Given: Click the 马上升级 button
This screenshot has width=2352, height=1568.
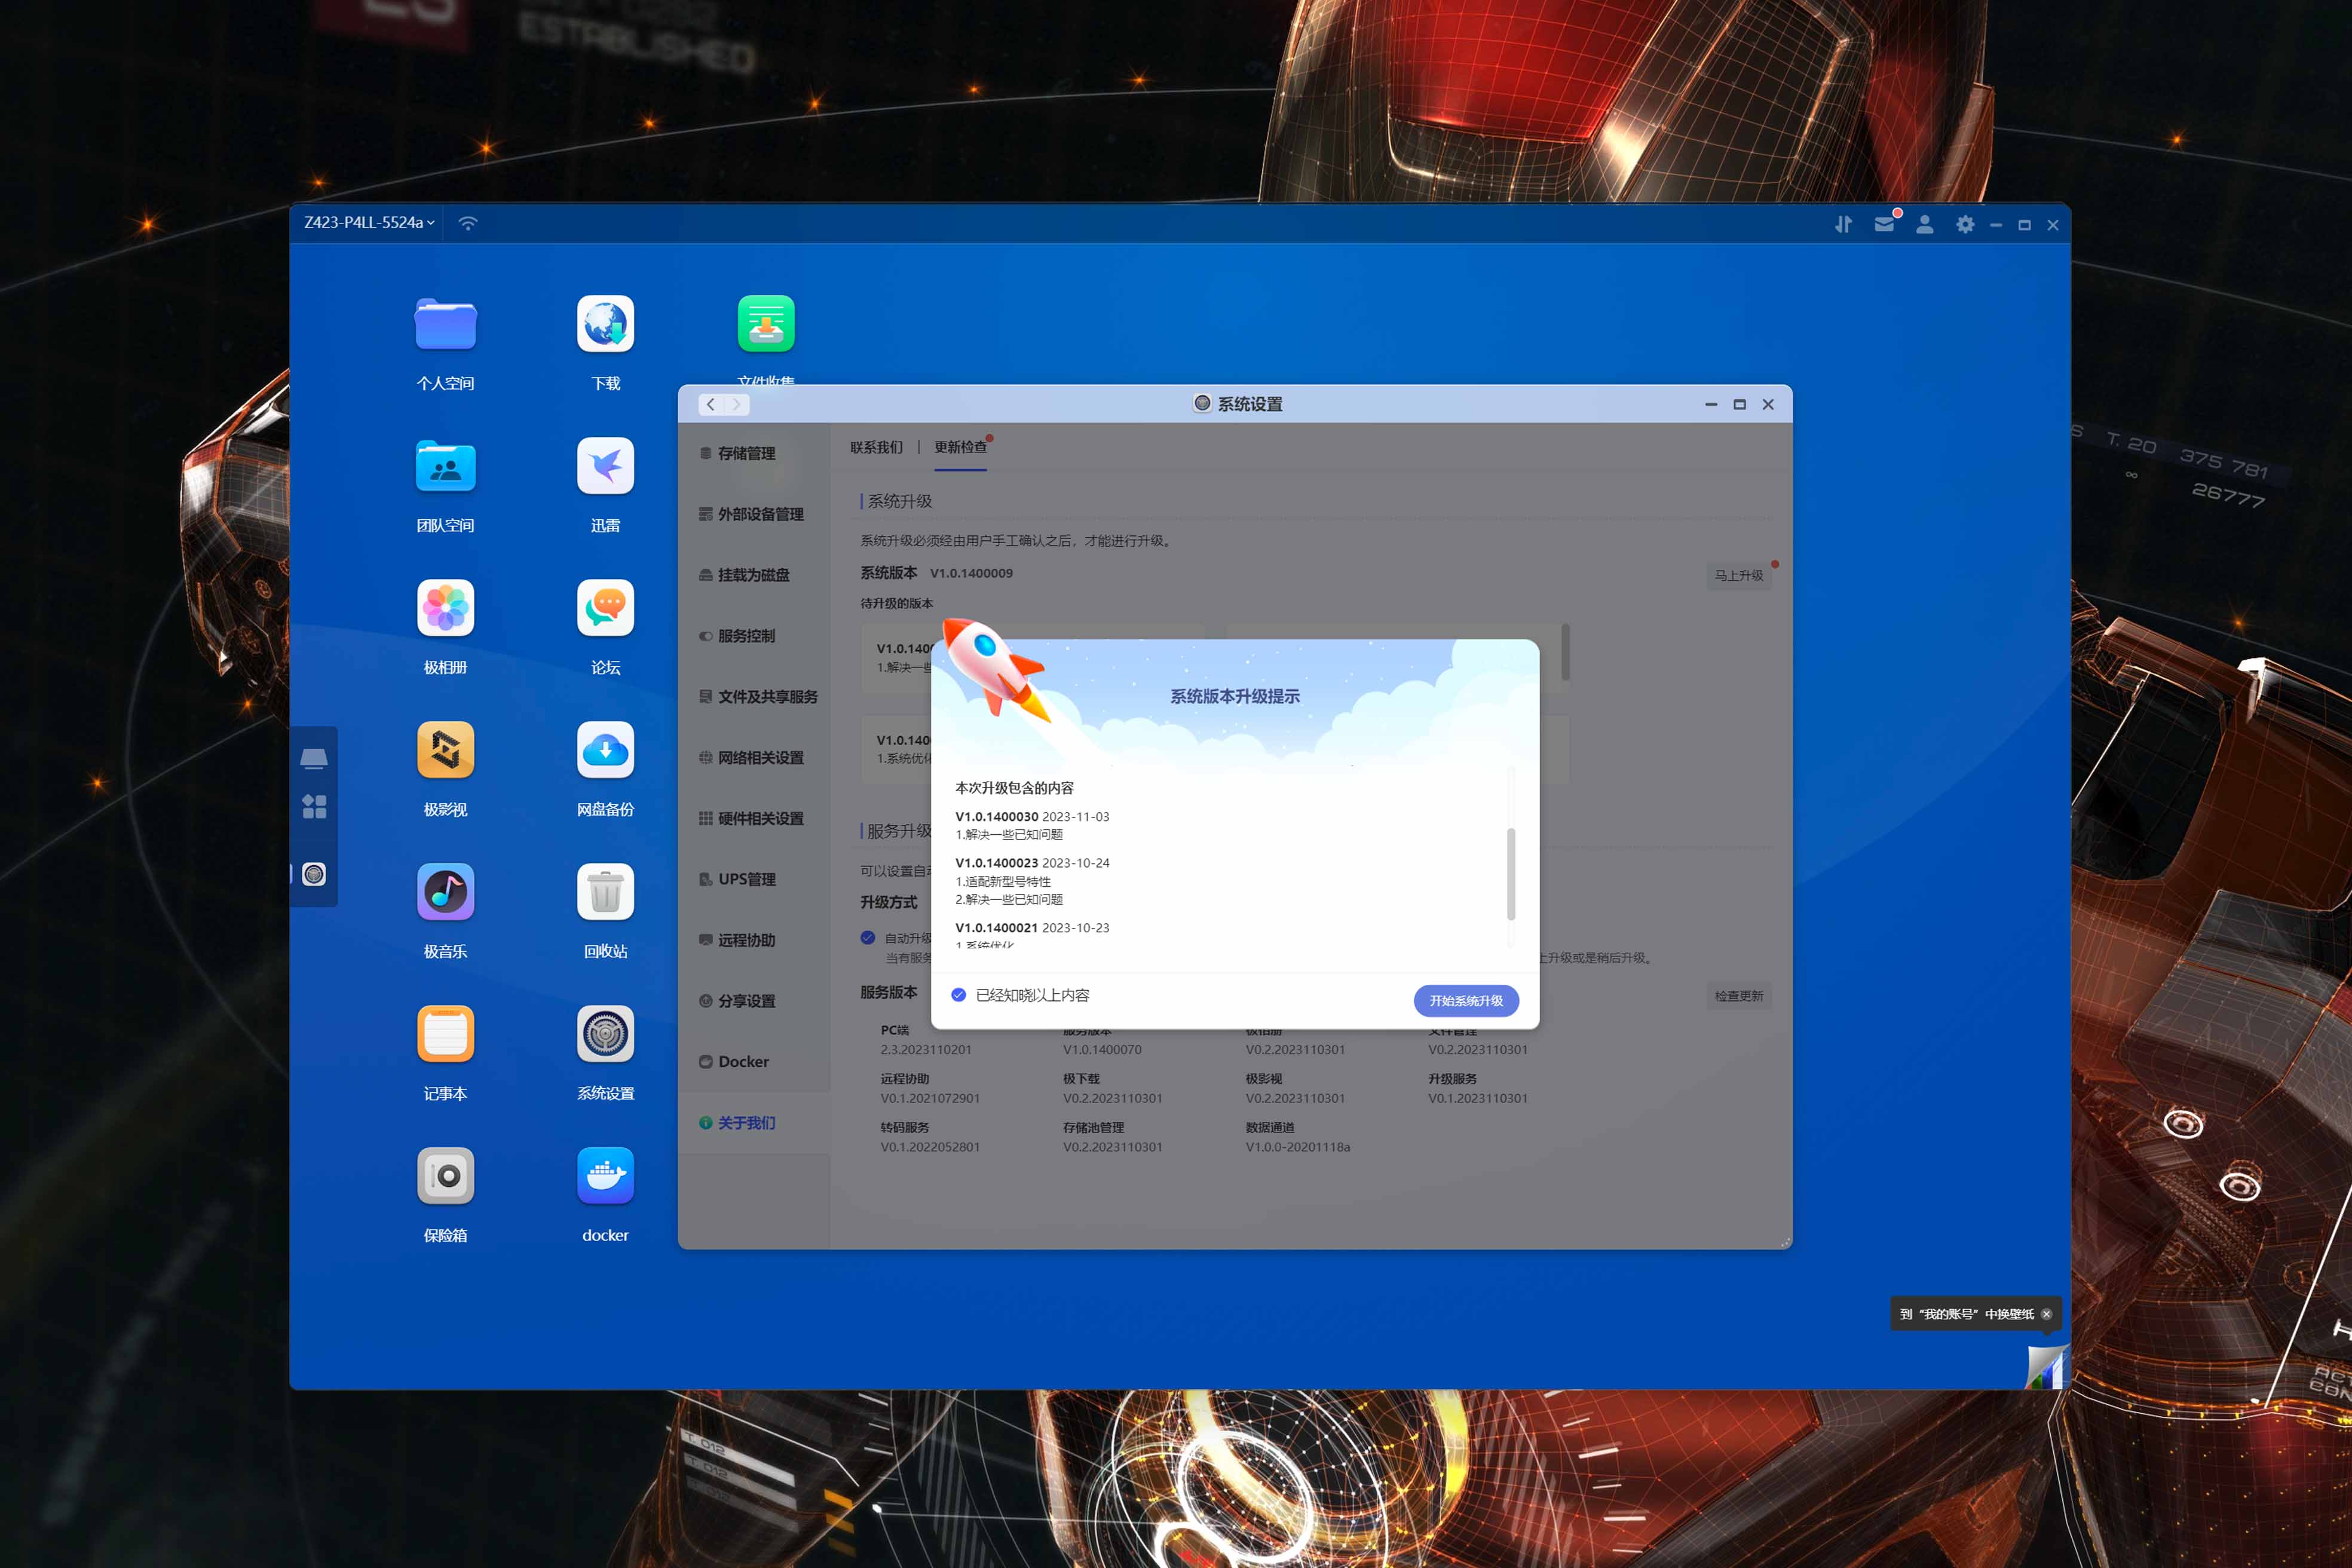Looking at the screenshot, I should (x=1739, y=575).
